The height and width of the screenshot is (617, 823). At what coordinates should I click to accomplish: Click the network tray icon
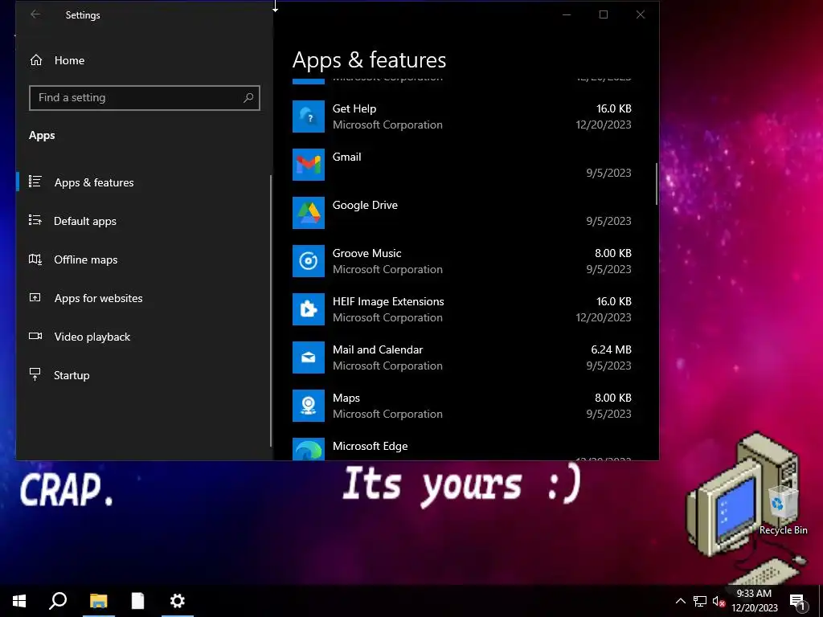coord(700,601)
